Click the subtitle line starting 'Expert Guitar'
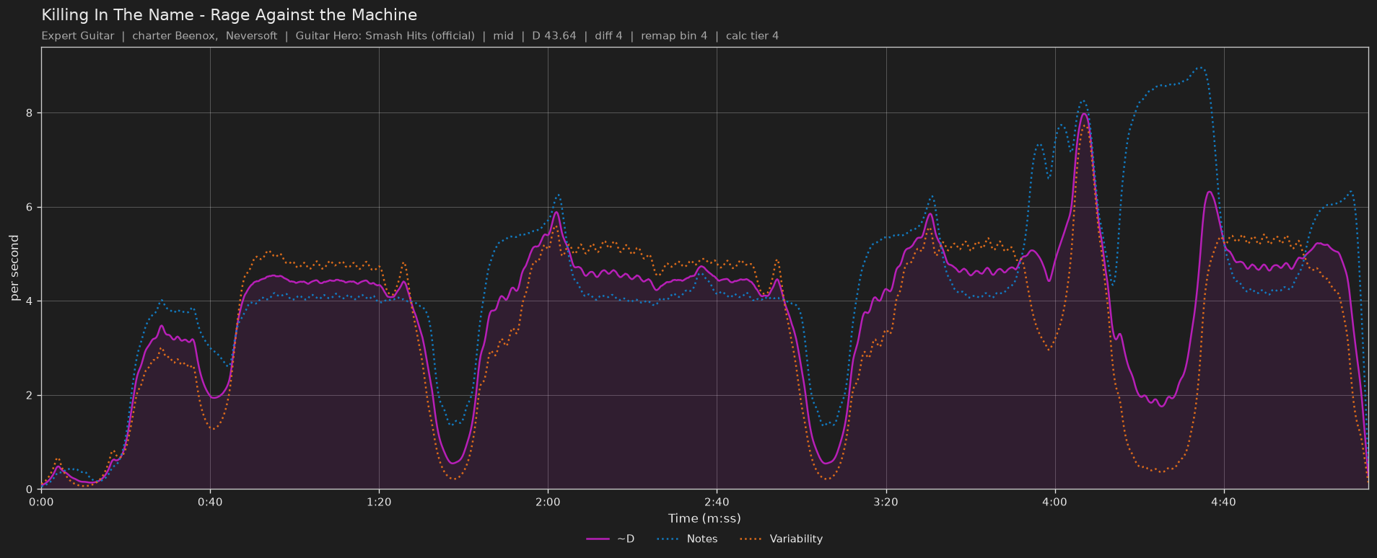 coord(410,36)
